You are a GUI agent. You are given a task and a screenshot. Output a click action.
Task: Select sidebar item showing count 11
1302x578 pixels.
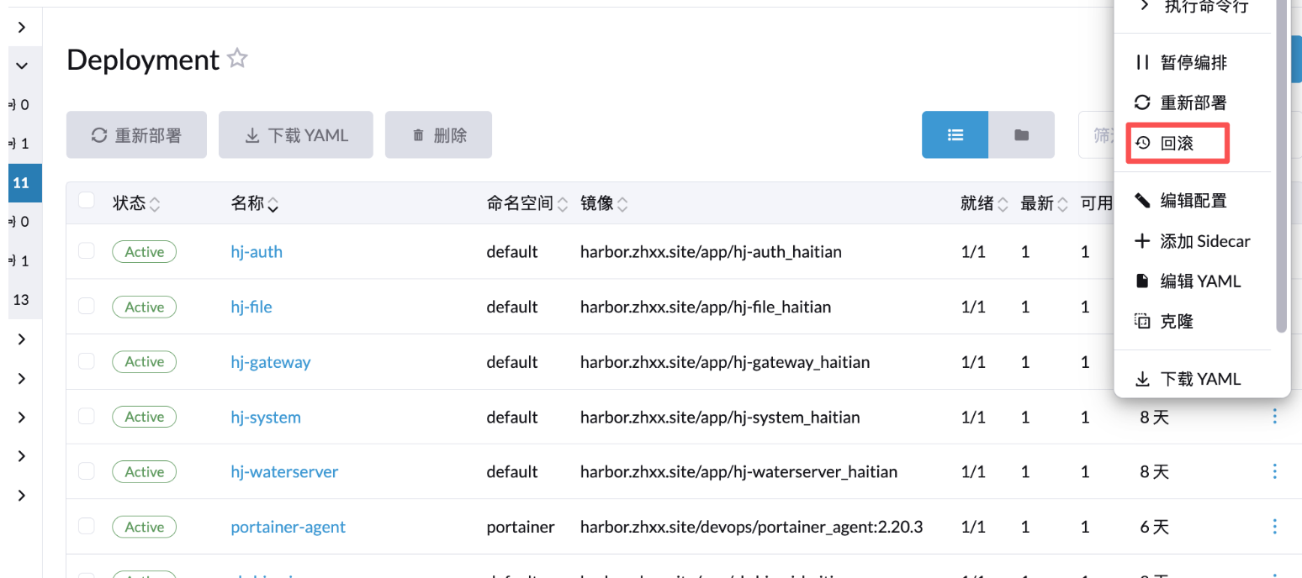[21, 182]
